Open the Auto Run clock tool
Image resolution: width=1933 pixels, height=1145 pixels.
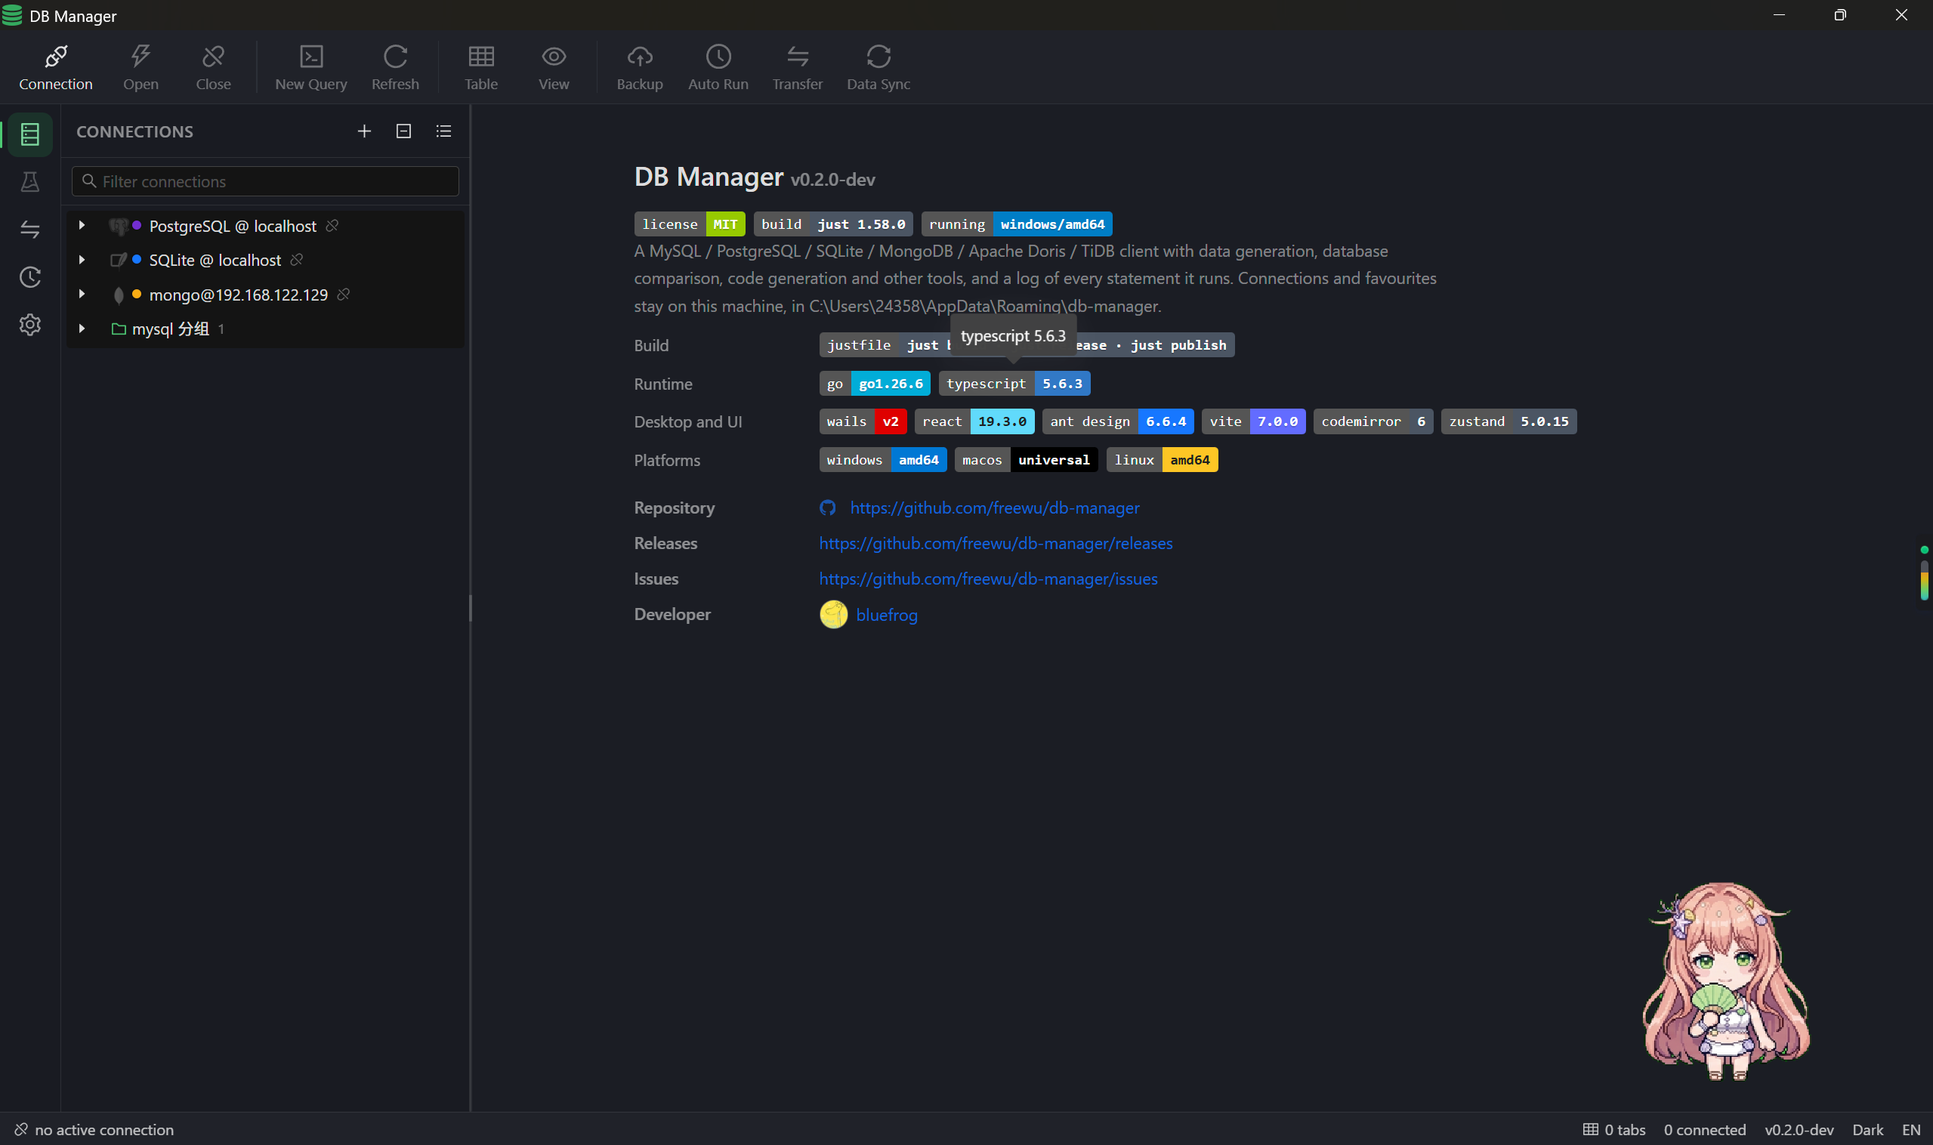(718, 67)
